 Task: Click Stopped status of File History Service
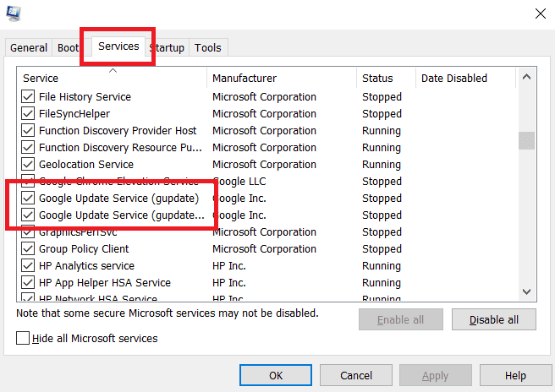coord(382,97)
